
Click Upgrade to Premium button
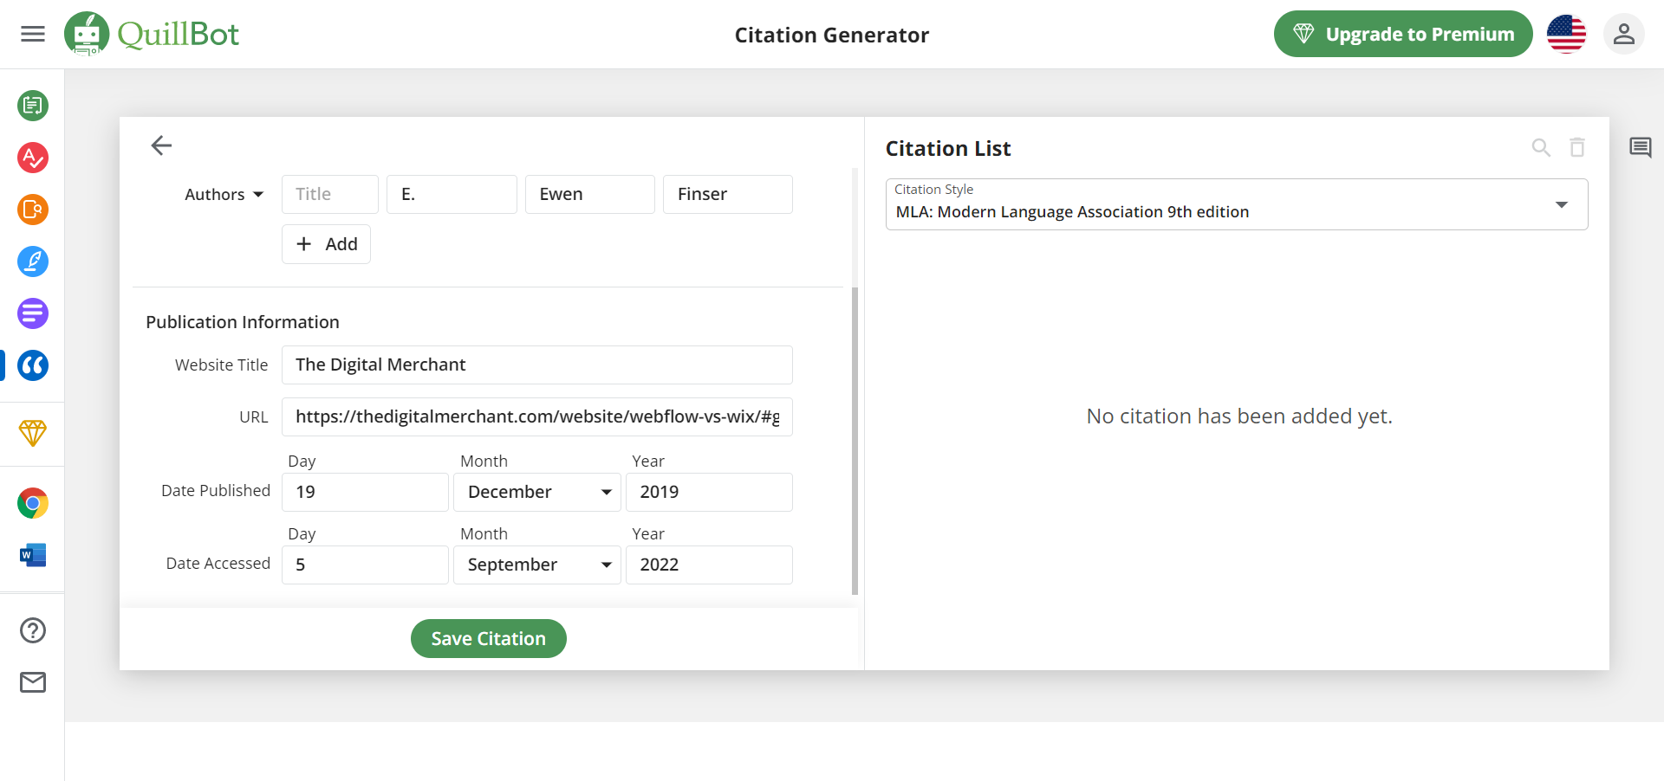click(1403, 34)
